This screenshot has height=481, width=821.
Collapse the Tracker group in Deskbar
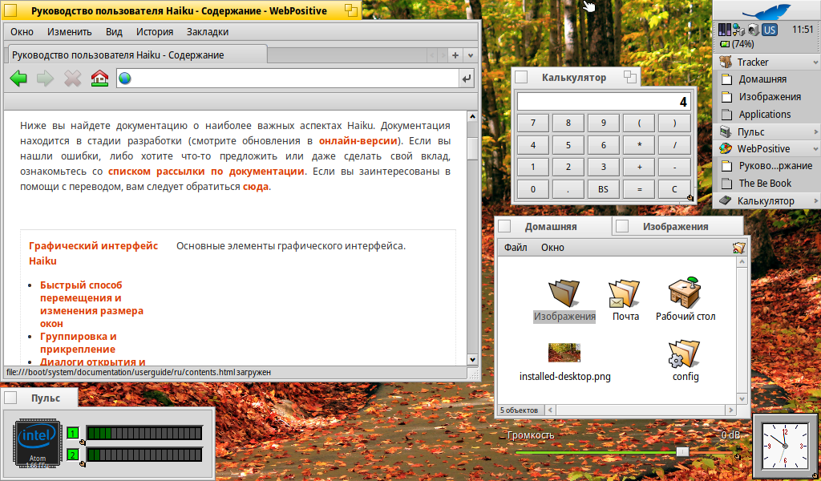click(815, 63)
